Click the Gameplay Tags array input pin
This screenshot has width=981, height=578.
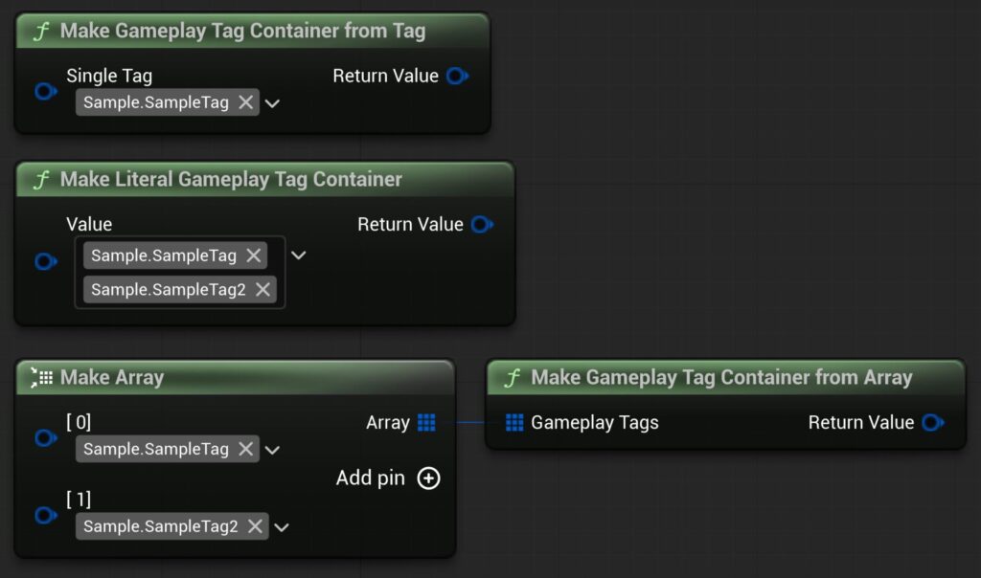pos(514,422)
